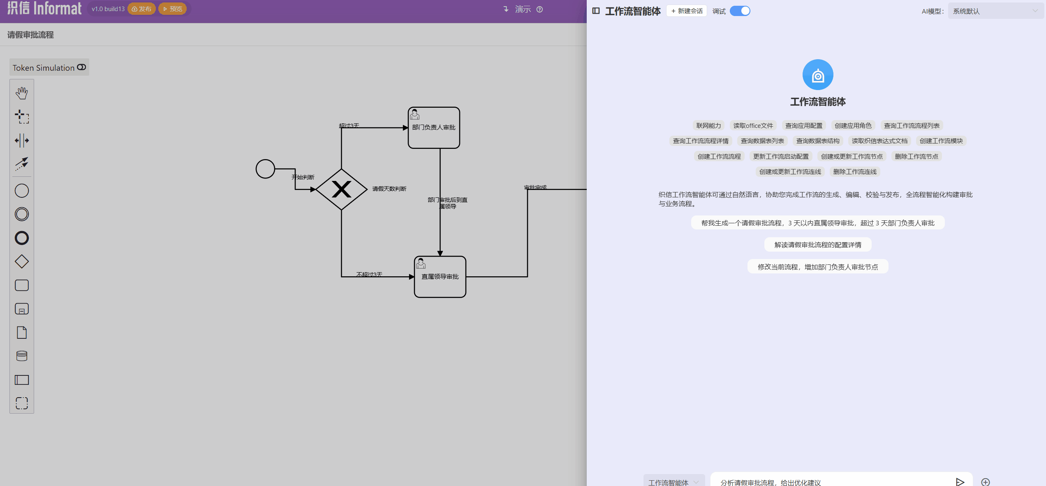Choose the gateway diamond tool

[21, 262]
